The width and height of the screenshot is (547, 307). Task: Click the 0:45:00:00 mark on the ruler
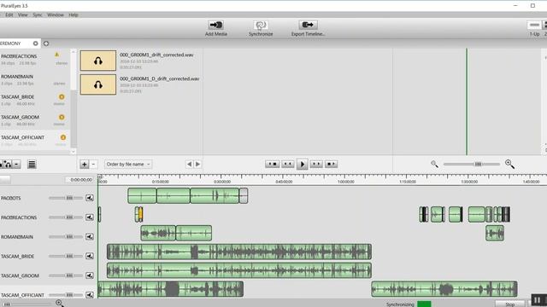pos(284,182)
